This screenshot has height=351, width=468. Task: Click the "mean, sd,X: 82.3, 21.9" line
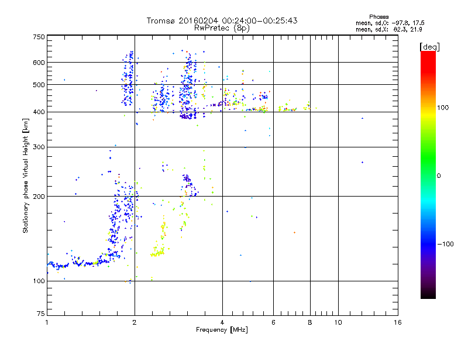[388, 29]
